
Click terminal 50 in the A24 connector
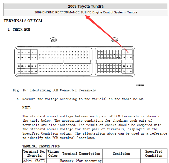coord(131,71)
